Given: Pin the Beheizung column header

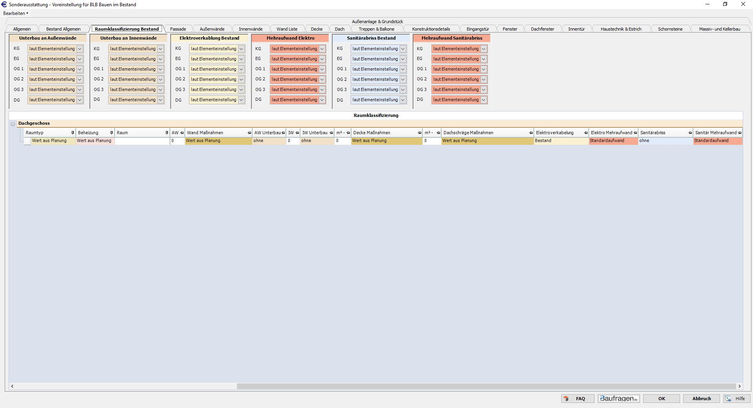Looking at the screenshot, I should [111, 133].
